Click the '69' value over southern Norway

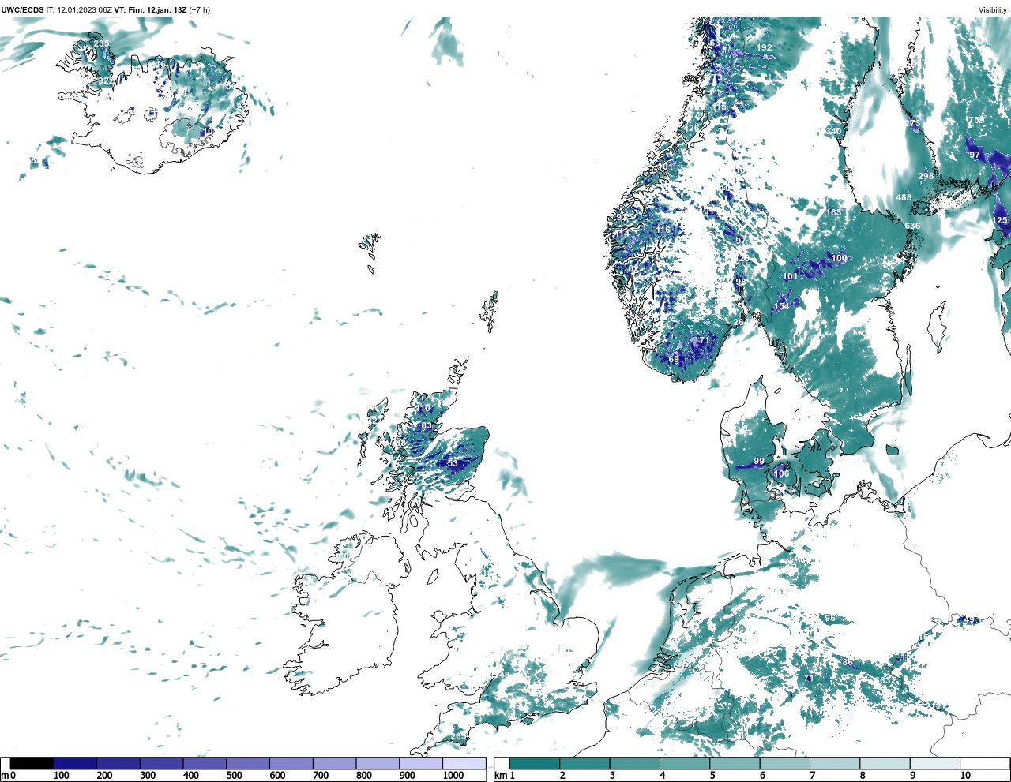click(674, 360)
